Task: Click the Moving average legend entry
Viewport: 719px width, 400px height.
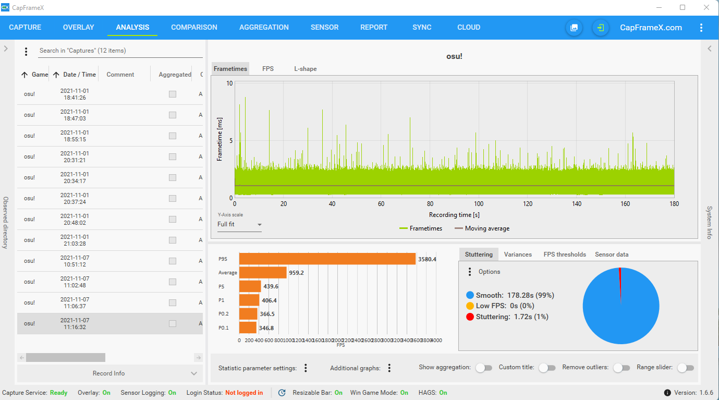Action: 482,228
